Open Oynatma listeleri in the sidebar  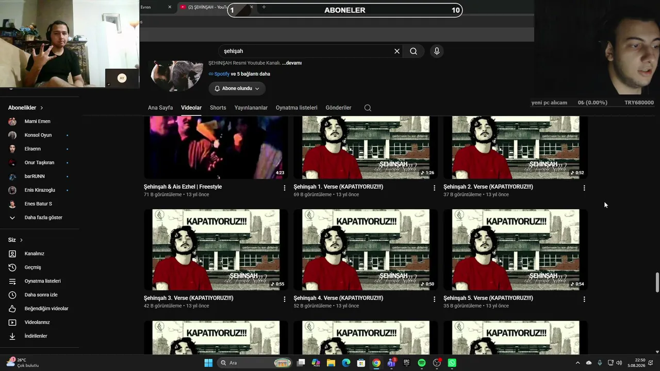41,281
